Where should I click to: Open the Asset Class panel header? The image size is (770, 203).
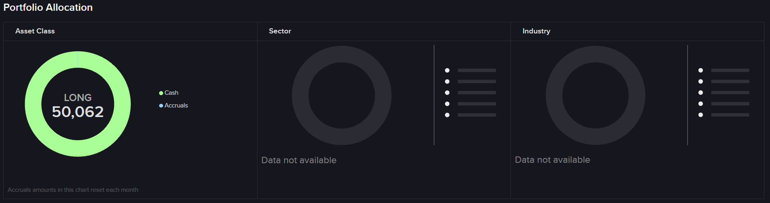35,31
